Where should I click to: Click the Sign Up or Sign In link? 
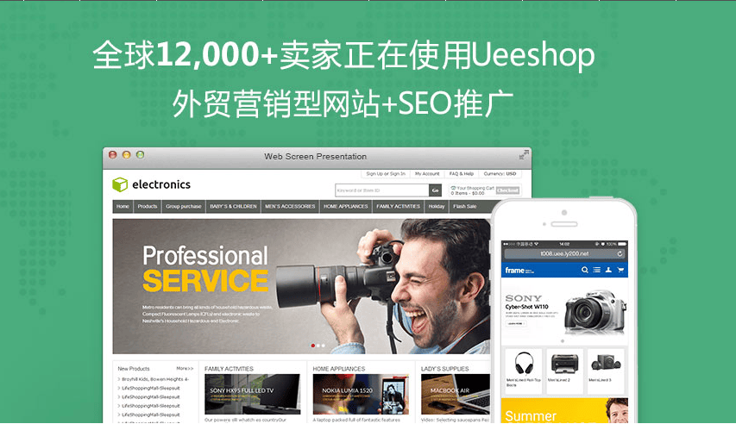pyautogui.click(x=386, y=173)
